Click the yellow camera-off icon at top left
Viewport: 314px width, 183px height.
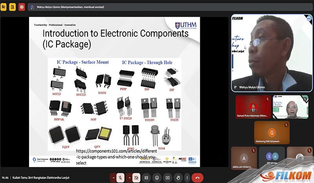pos(4,7)
